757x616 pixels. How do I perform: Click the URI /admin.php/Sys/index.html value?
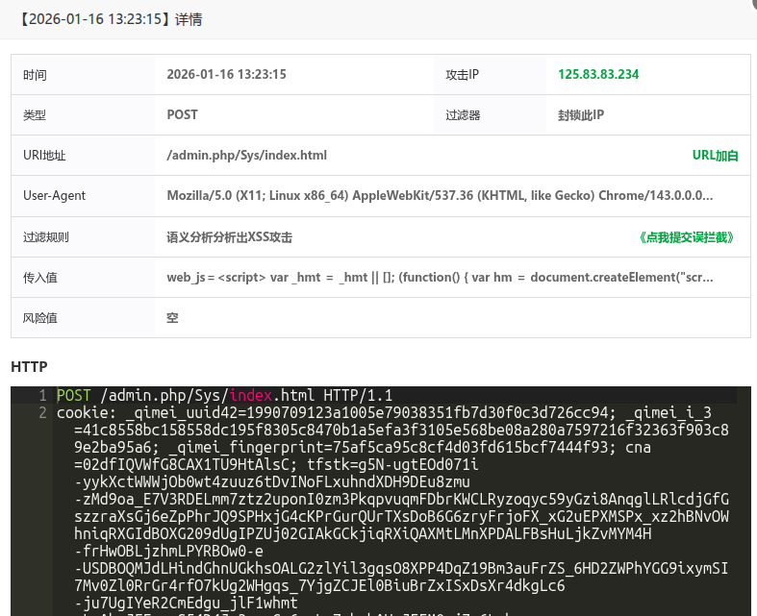[x=246, y=156]
